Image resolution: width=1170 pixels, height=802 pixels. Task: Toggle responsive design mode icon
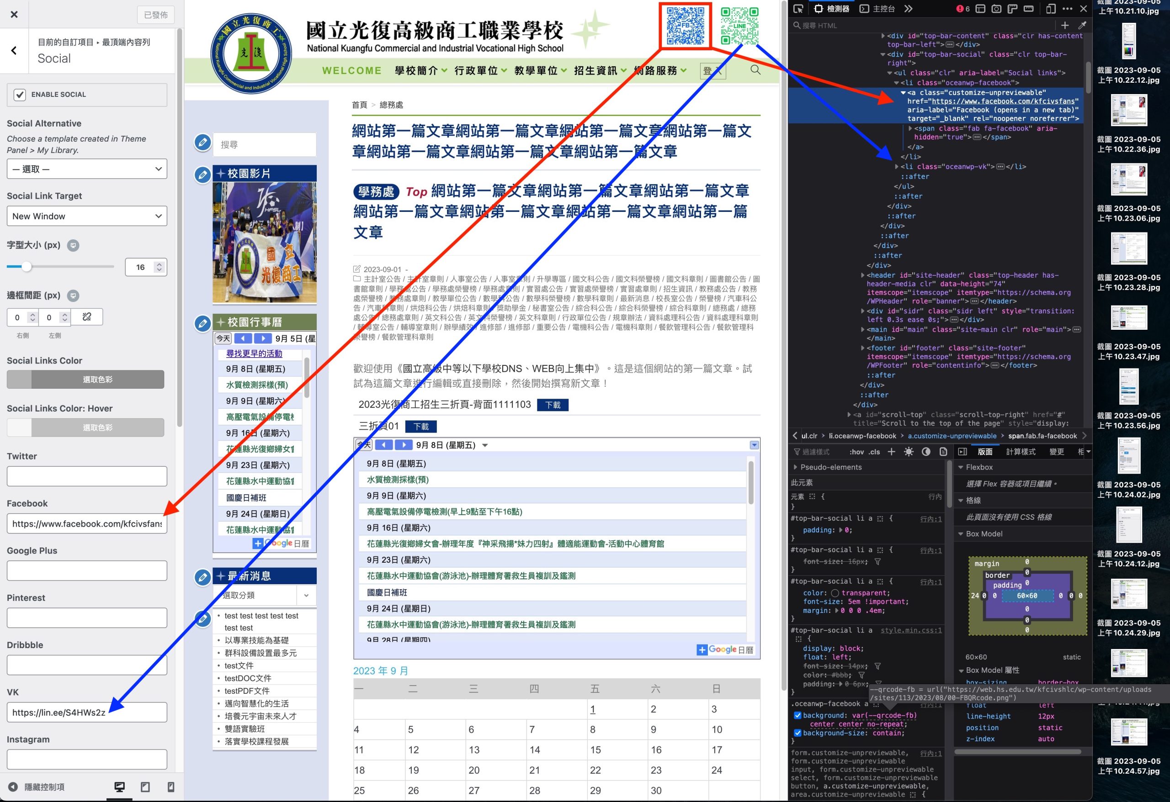coord(1050,9)
